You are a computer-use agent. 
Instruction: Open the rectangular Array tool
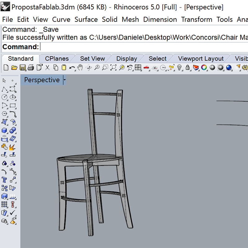tap(4, 204)
